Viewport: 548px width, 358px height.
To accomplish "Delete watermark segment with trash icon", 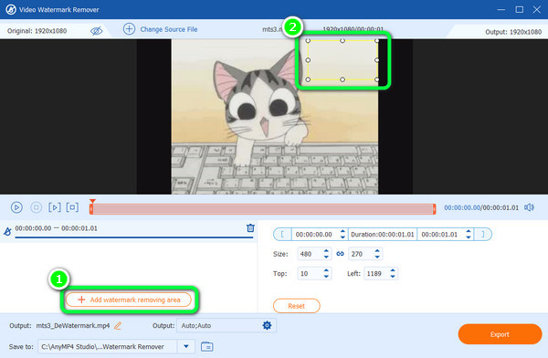I will tap(250, 228).
